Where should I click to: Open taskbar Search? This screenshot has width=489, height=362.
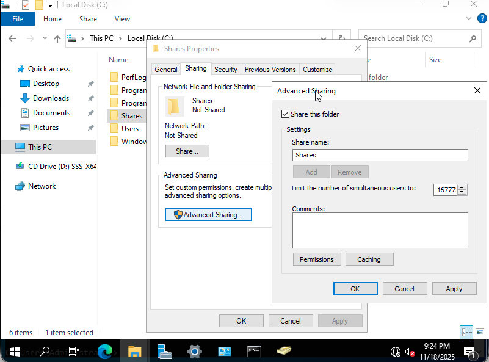coord(45,351)
